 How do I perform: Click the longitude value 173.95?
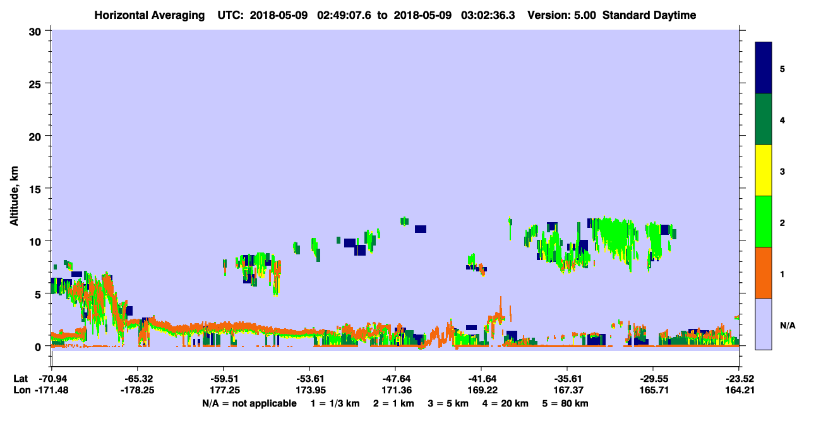(309, 391)
